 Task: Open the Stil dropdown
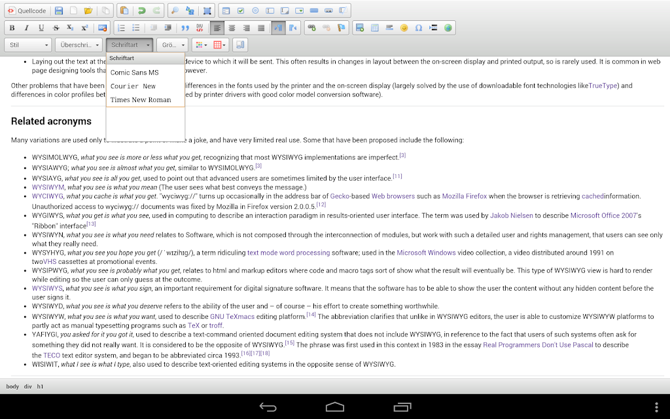coord(28,45)
